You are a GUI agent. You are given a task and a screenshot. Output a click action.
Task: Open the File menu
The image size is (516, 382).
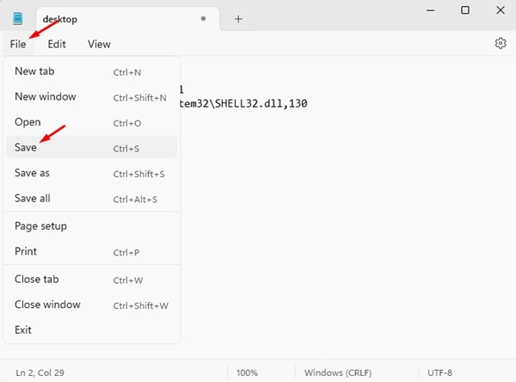click(18, 44)
